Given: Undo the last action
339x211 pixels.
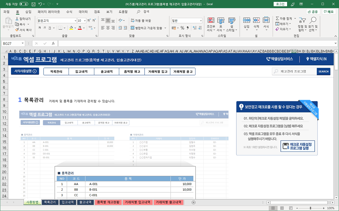Looking at the screenshot, I should pos(40,4).
